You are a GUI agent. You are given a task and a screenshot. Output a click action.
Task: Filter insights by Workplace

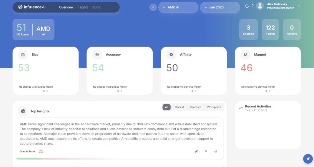(x=214, y=107)
